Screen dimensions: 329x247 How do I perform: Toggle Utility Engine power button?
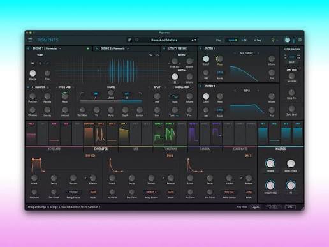(x=164, y=49)
